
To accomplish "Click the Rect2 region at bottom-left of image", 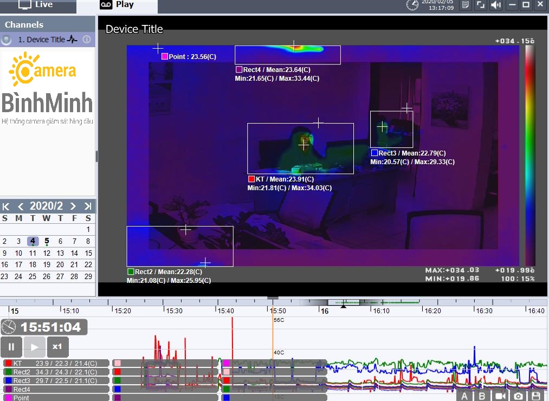I will click(x=179, y=246).
